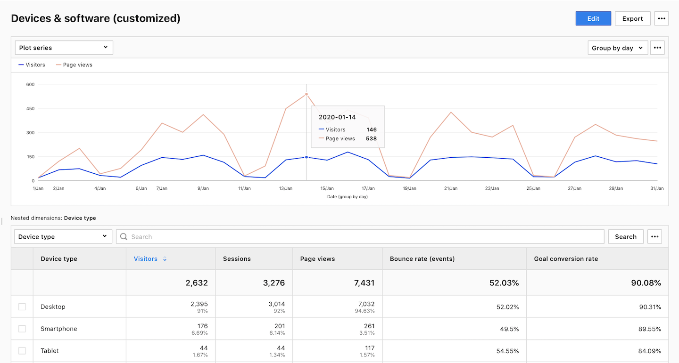Open the table's three-dot options menu
The height and width of the screenshot is (363, 679).
654,236
